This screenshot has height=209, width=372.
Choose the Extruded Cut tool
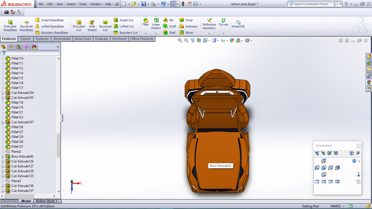coord(79,26)
